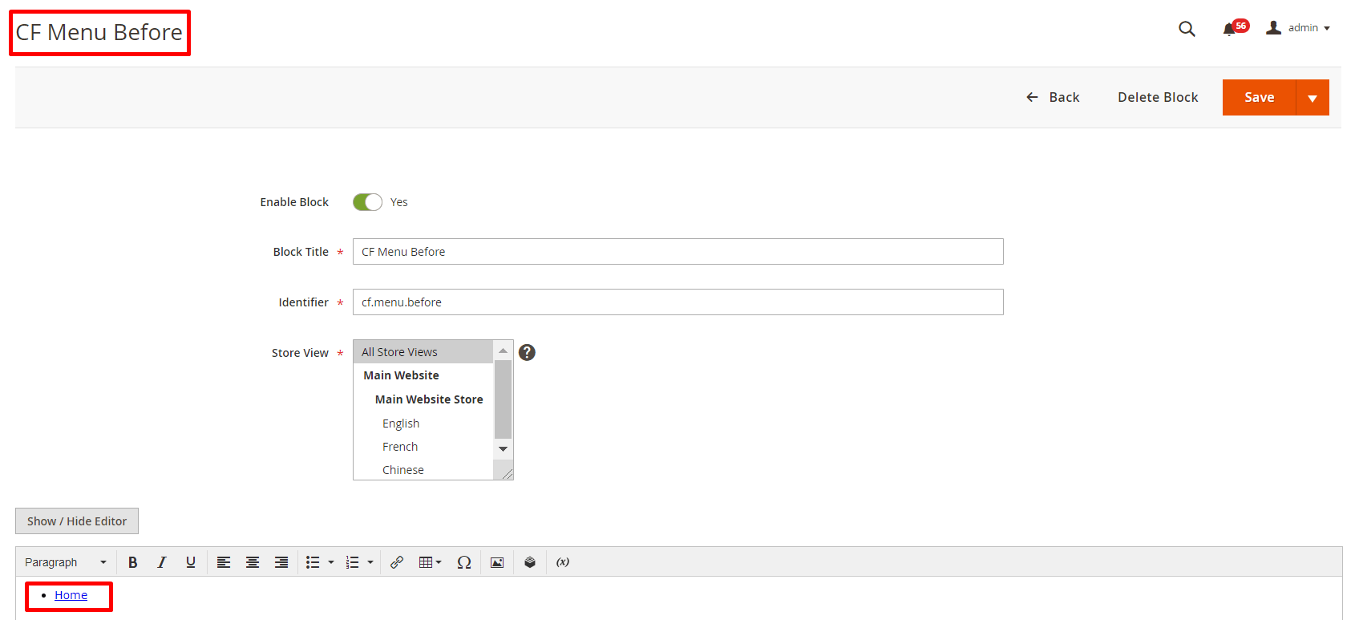Expand the Save button dropdown arrow
The width and height of the screenshot is (1359, 620).
tap(1312, 98)
